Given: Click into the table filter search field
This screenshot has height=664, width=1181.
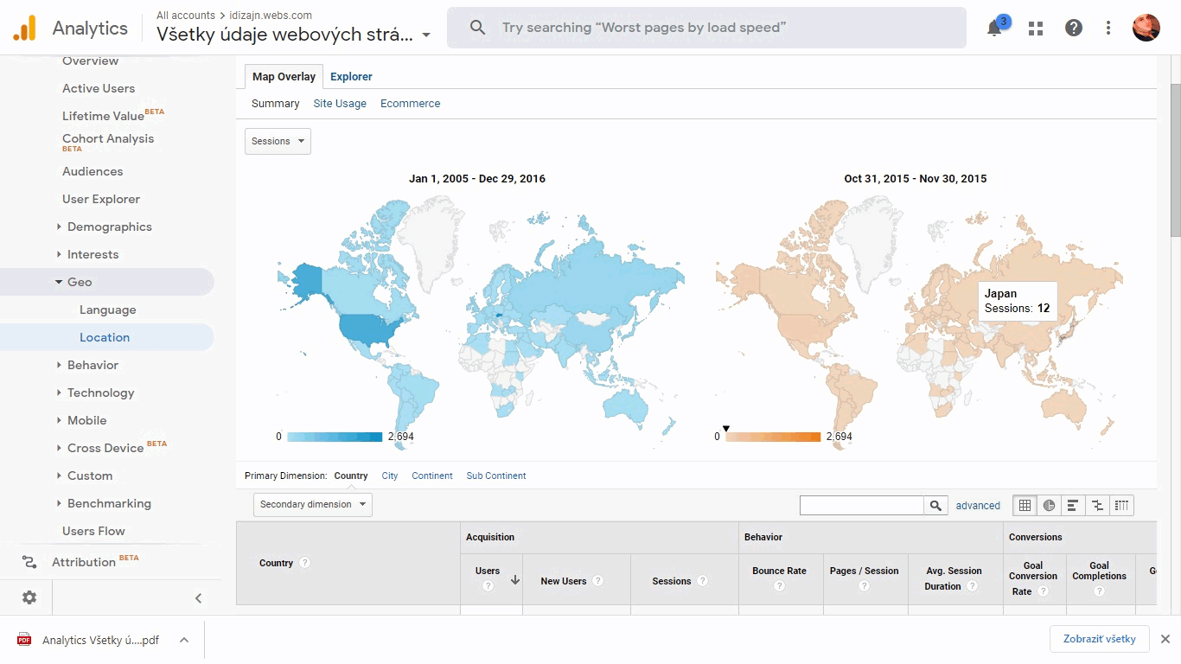Looking at the screenshot, I should (x=862, y=505).
